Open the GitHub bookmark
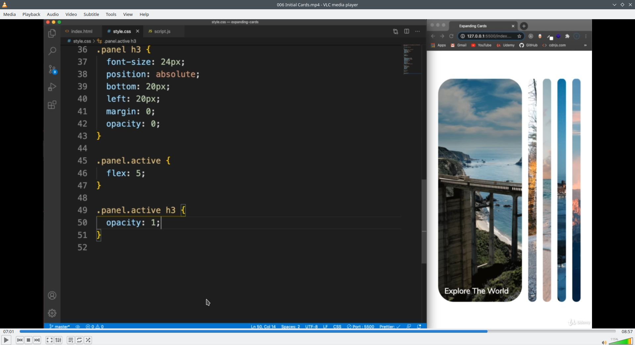 (529, 45)
